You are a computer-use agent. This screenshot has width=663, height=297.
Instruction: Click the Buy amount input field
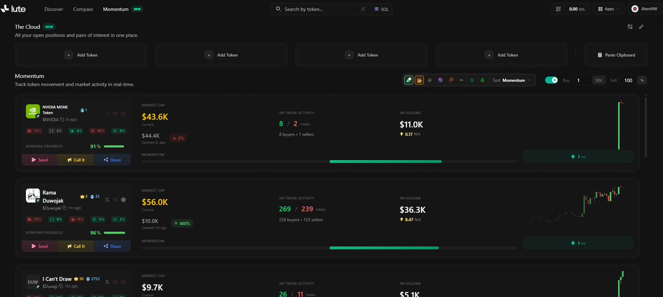582,80
